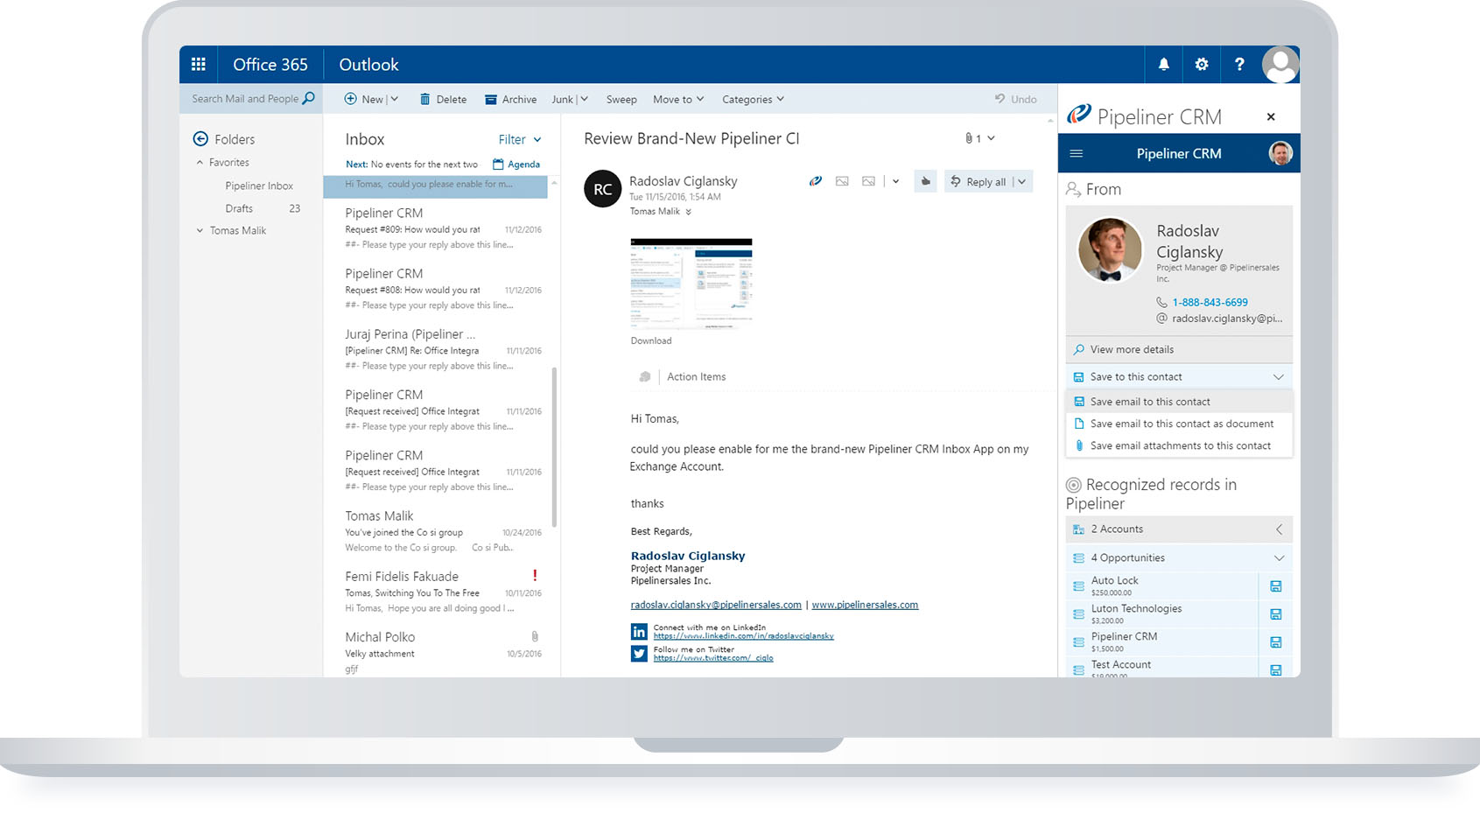Open notifications bell in header
The height and width of the screenshot is (813, 1480).
[x=1163, y=64]
